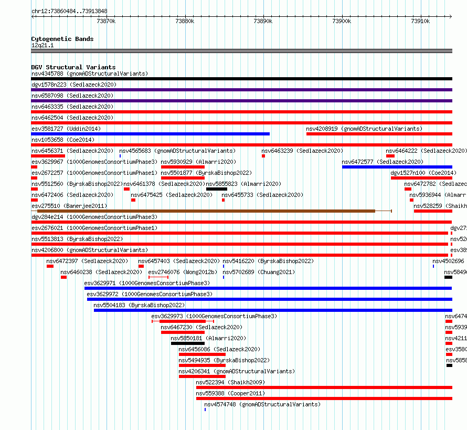
Task: Select nsv5512560 ByrskaBishop2022 label
Action: pos(77,184)
